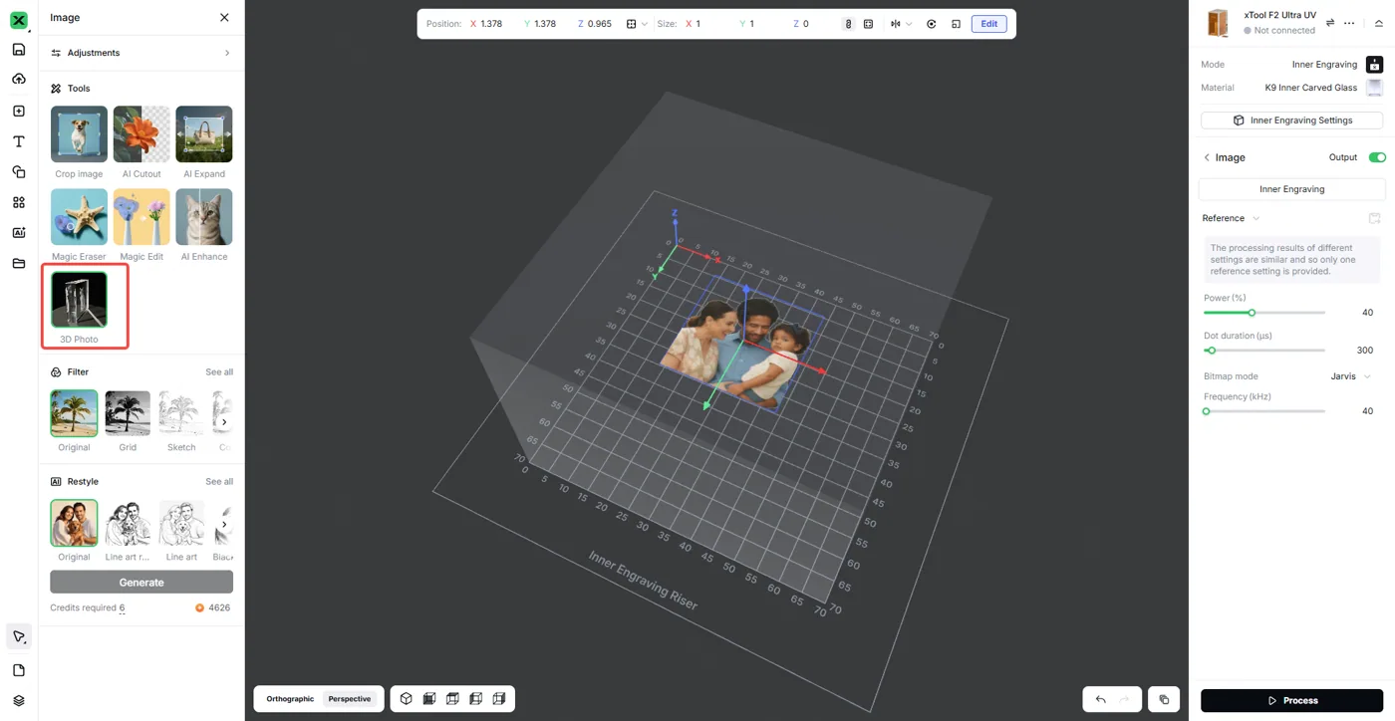Expand the Adjustments section
Screen dimensions: 1395x721
pyautogui.click(x=141, y=53)
